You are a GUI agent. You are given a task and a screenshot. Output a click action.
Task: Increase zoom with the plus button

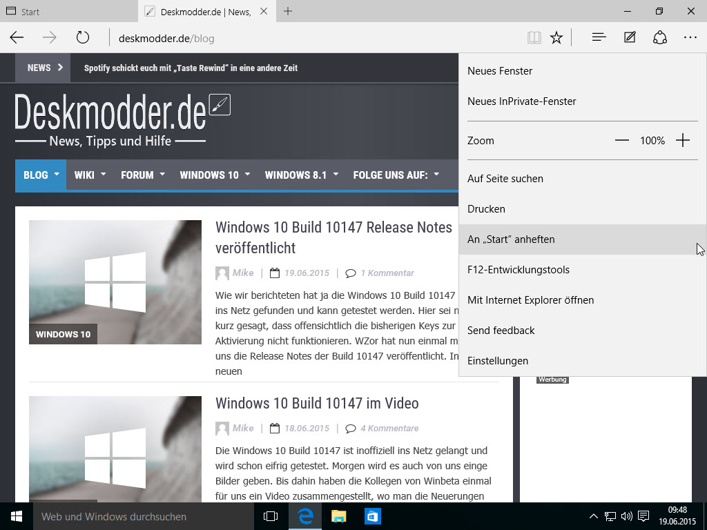(x=683, y=141)
